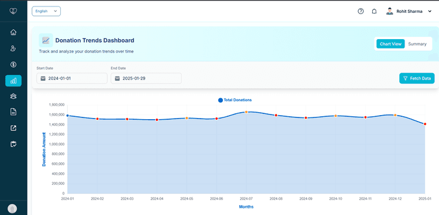Click the 2024-09 data point on chart

coord(306,117)
